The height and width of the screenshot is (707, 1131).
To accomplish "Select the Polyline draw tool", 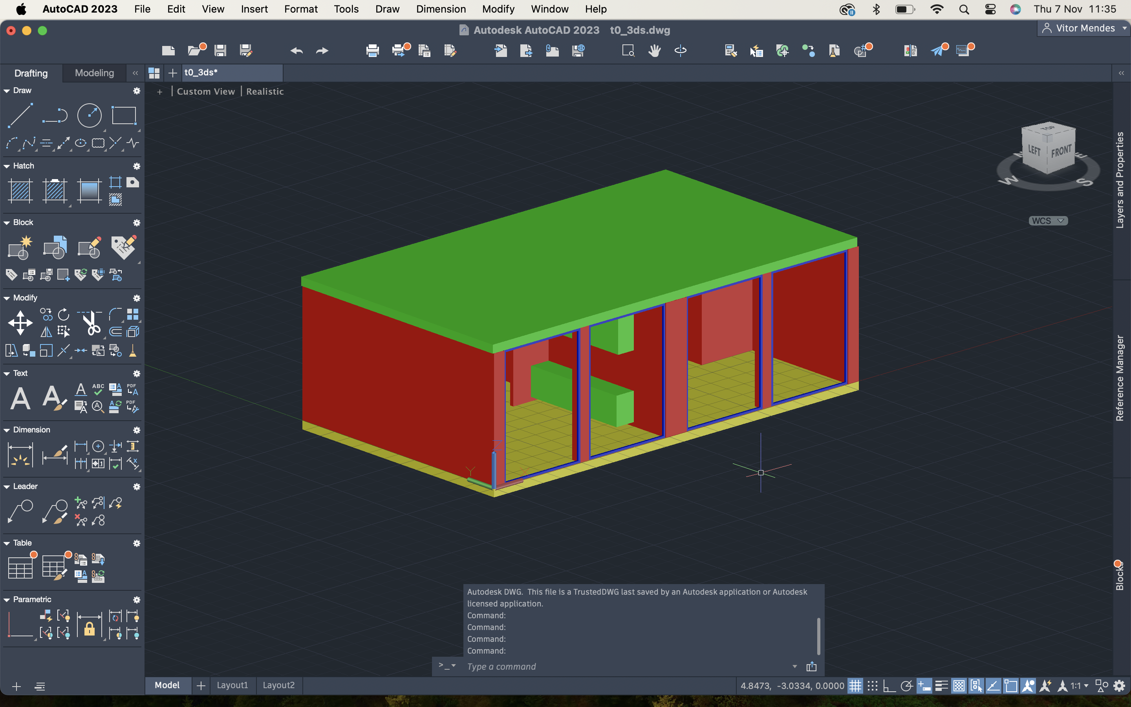I will (55, 115).
